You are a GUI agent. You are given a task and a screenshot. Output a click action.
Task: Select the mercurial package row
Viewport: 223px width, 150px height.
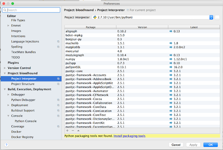click(x=142, y=51)
